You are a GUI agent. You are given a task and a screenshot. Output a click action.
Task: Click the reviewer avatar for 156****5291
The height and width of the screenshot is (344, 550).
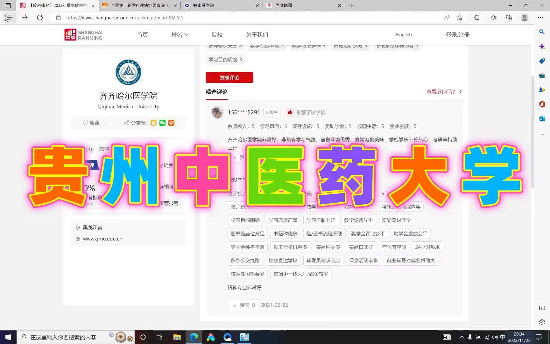217,112
